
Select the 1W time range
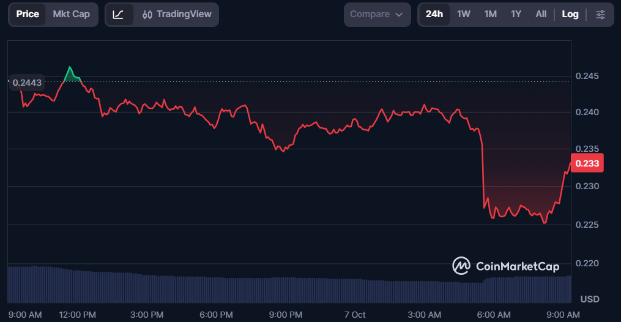coord(463,15)
